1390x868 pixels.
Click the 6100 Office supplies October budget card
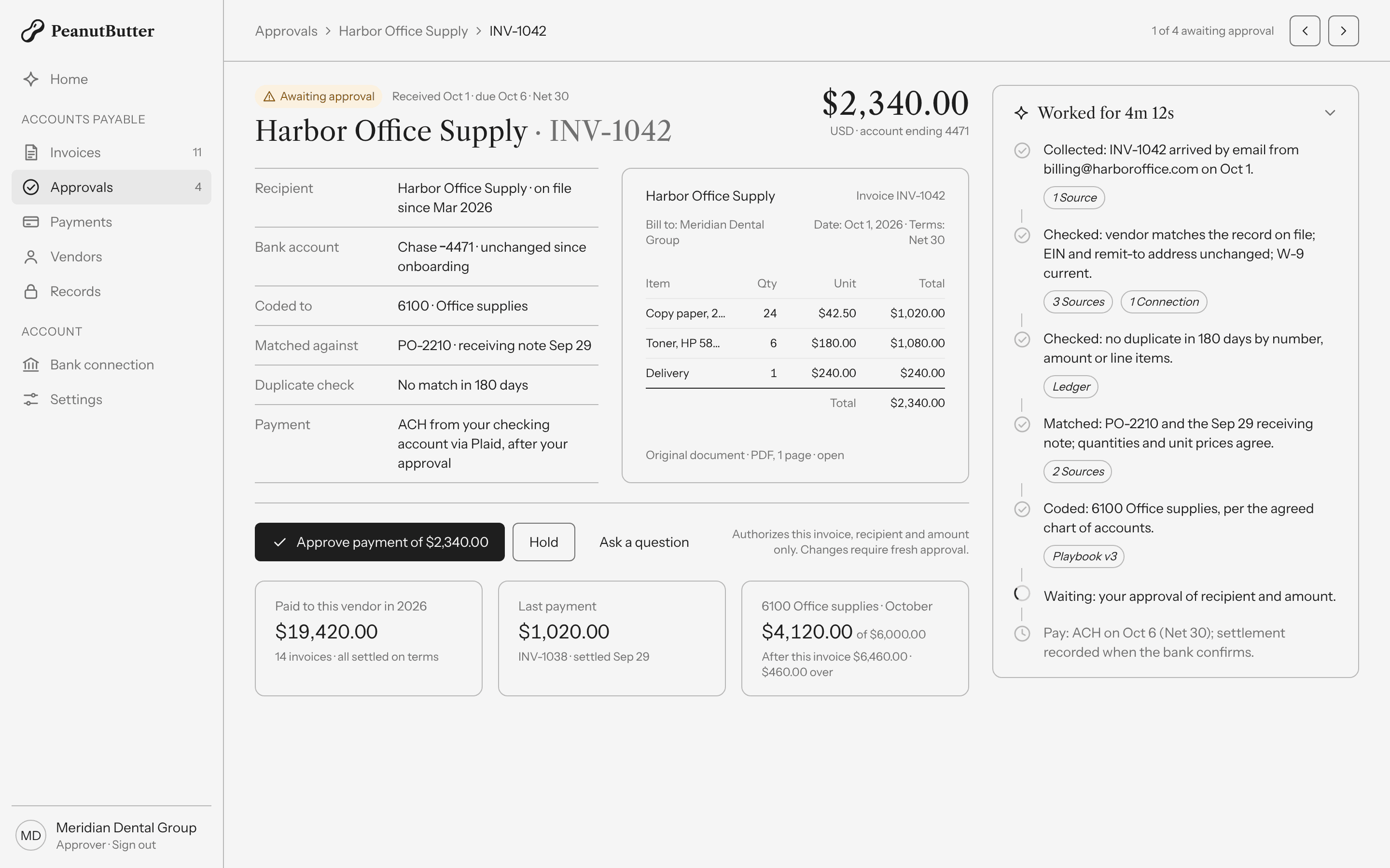[855, 638]
